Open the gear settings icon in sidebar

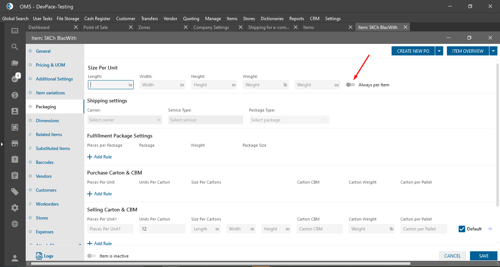click(x=15, y=208)
